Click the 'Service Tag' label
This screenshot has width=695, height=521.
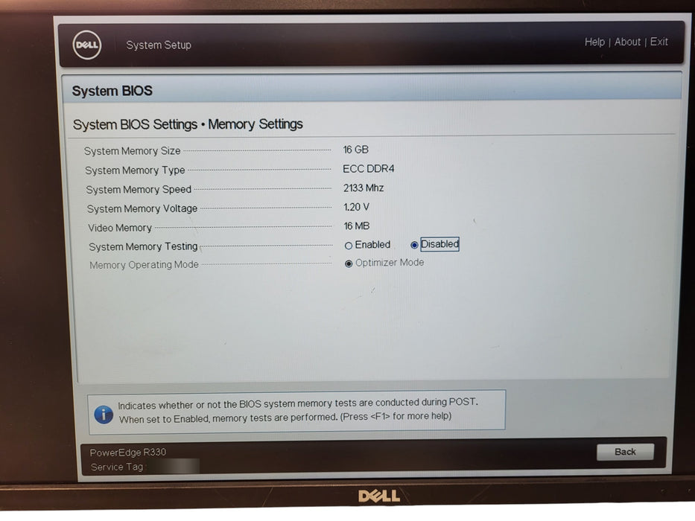point(116,467)
